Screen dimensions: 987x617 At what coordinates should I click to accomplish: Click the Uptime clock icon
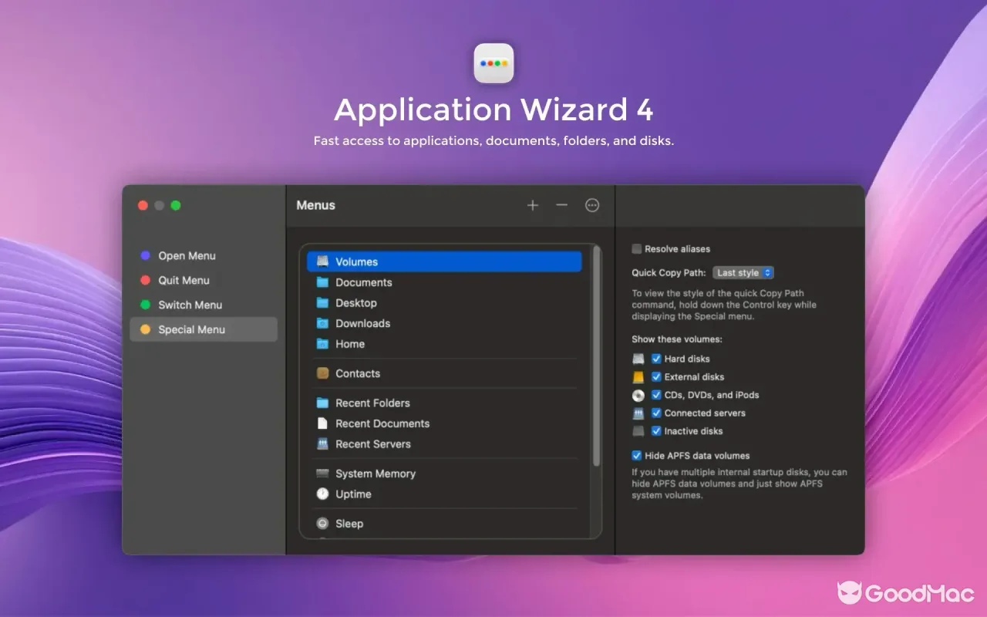pyautogui.click(x=322, y=494)
